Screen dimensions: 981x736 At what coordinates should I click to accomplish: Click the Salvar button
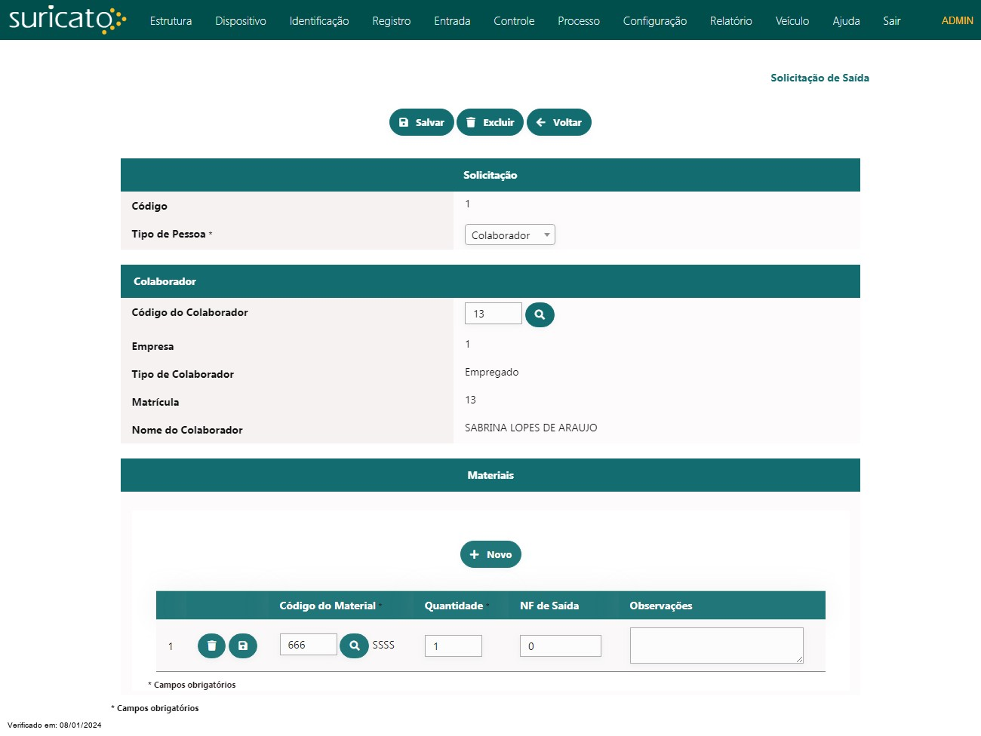tap(421, 122)
